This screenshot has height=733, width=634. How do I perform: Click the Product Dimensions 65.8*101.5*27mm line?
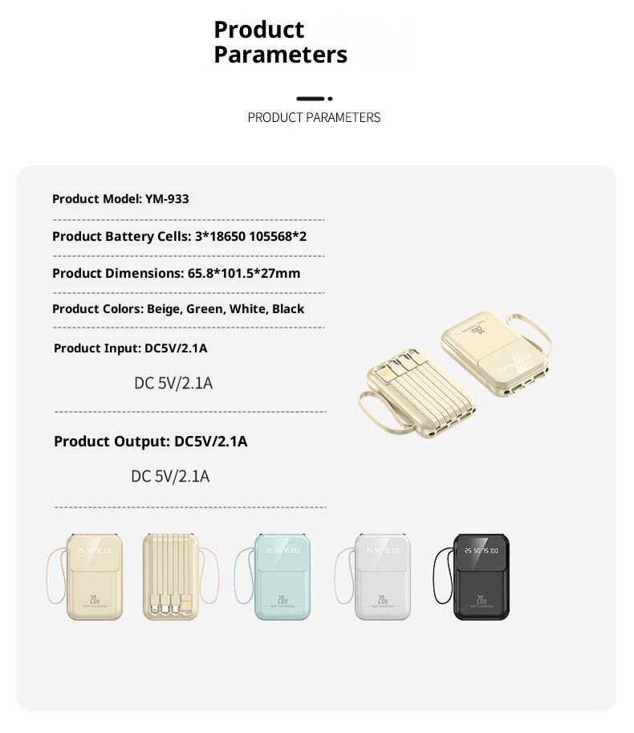tap(176, 274)
